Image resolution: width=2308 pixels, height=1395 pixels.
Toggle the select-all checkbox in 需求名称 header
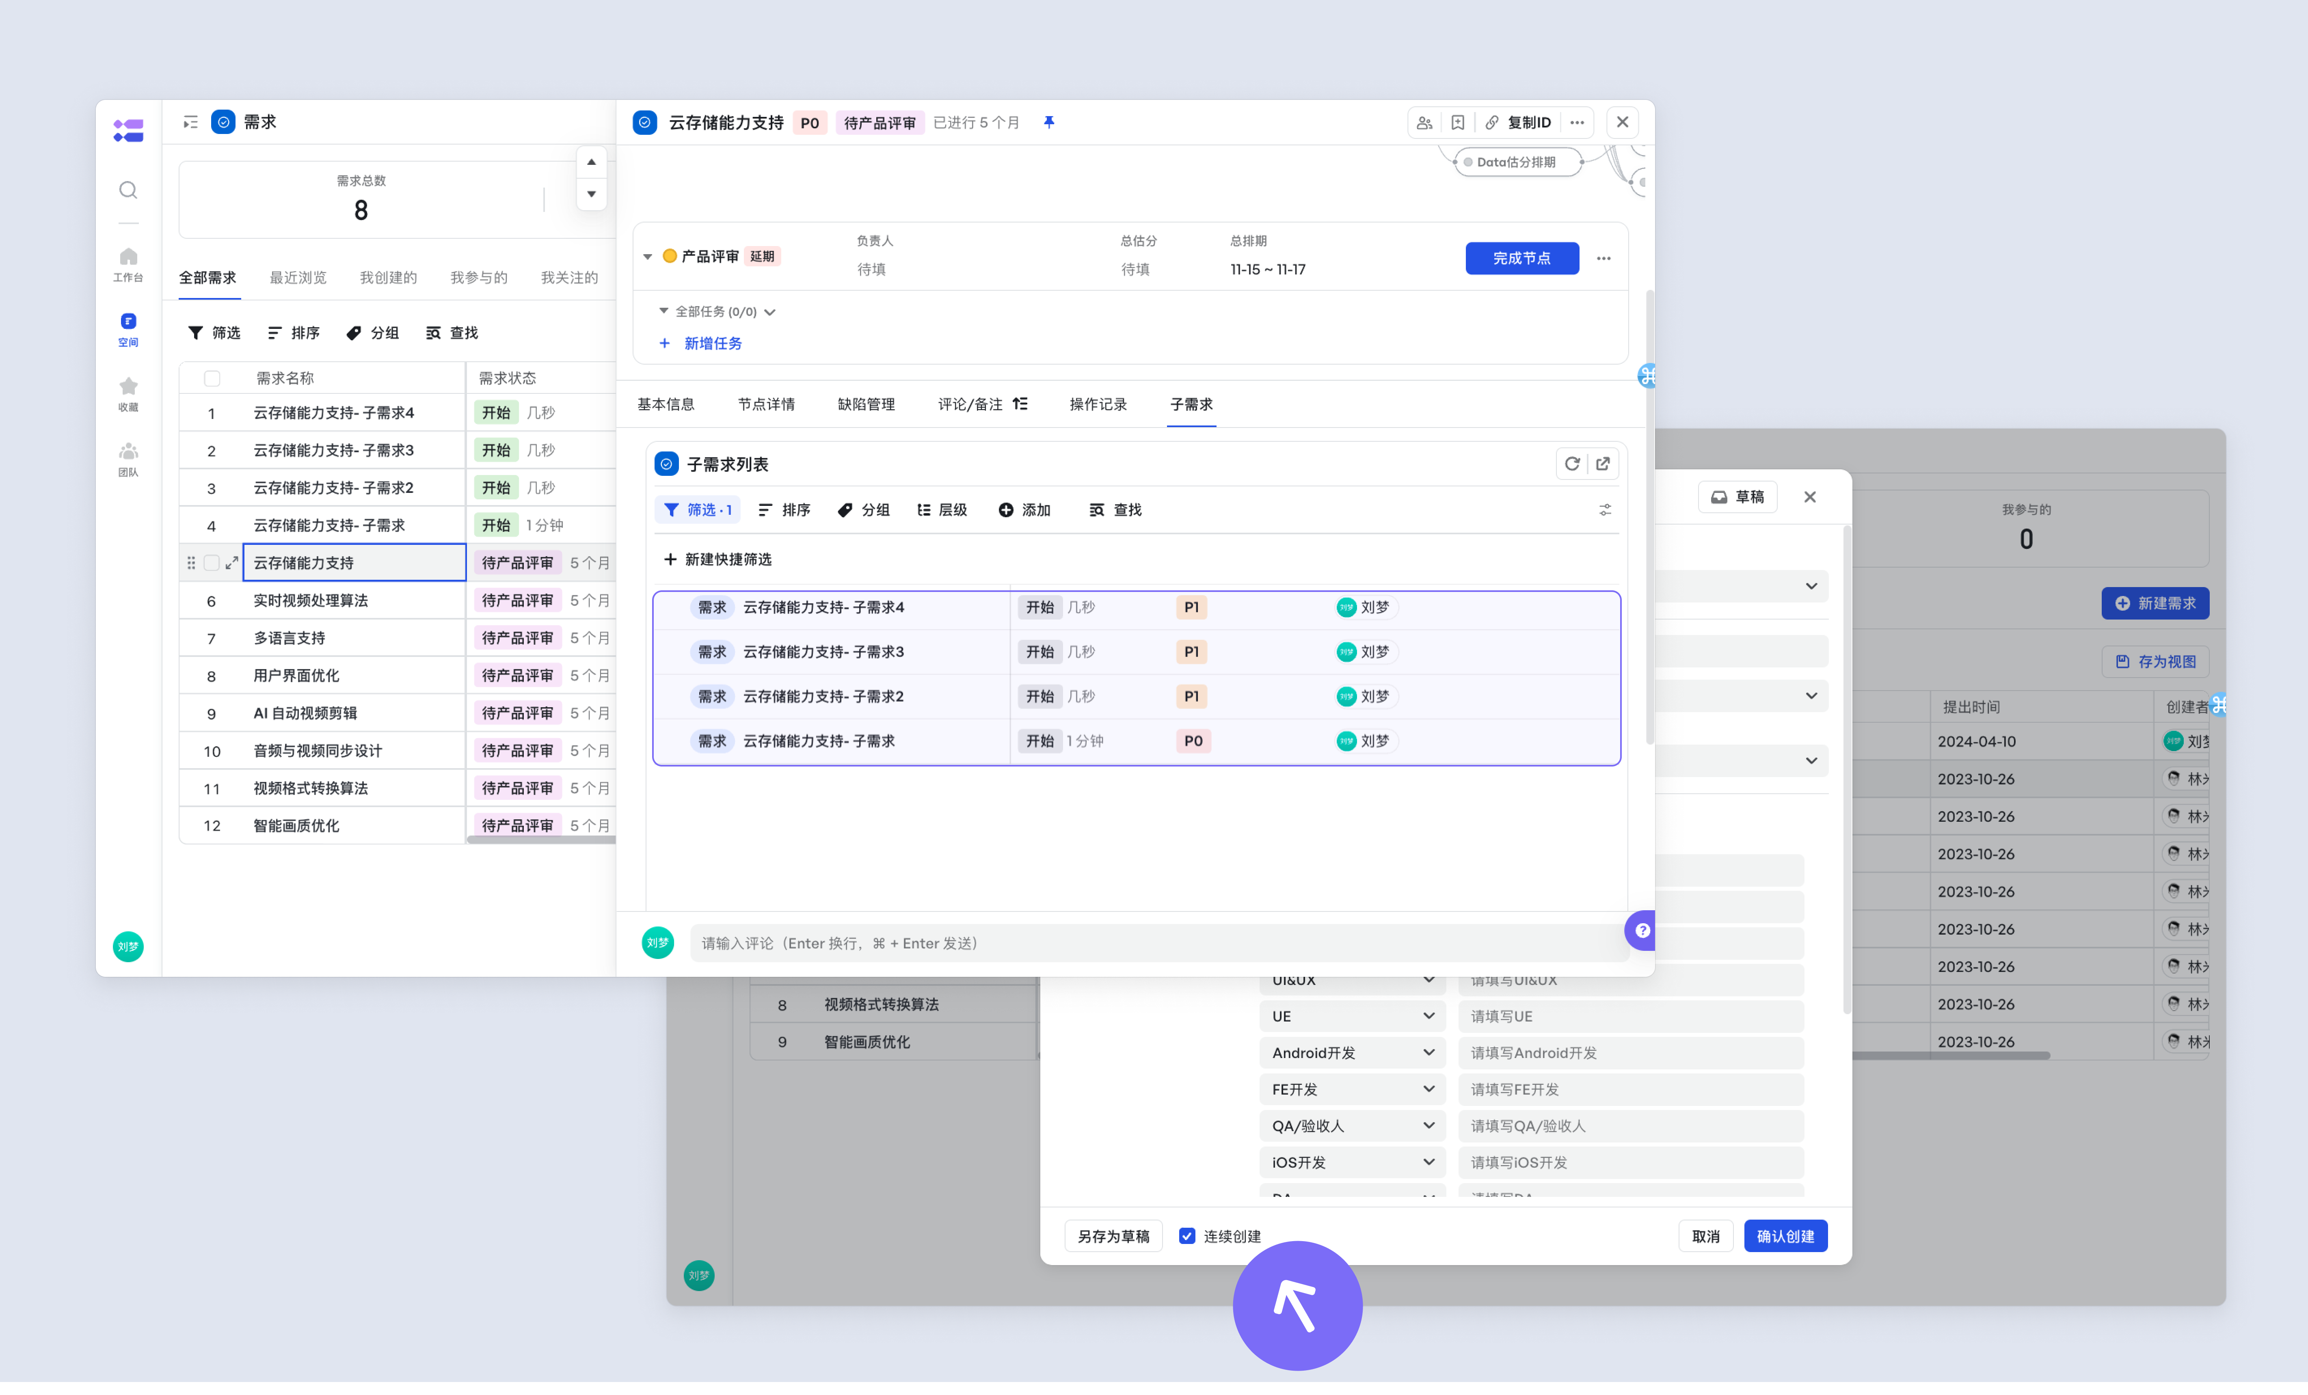tap(213, 378)
